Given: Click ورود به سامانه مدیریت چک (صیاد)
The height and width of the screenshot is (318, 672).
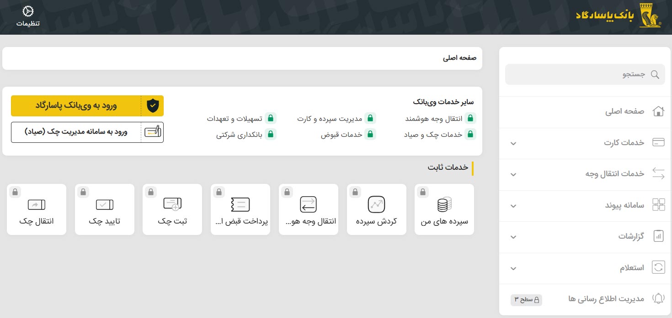Looking at the screenshot, I should point(87,132).
